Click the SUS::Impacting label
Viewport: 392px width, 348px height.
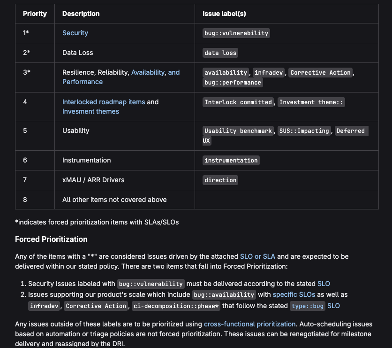tap(304, 131)
